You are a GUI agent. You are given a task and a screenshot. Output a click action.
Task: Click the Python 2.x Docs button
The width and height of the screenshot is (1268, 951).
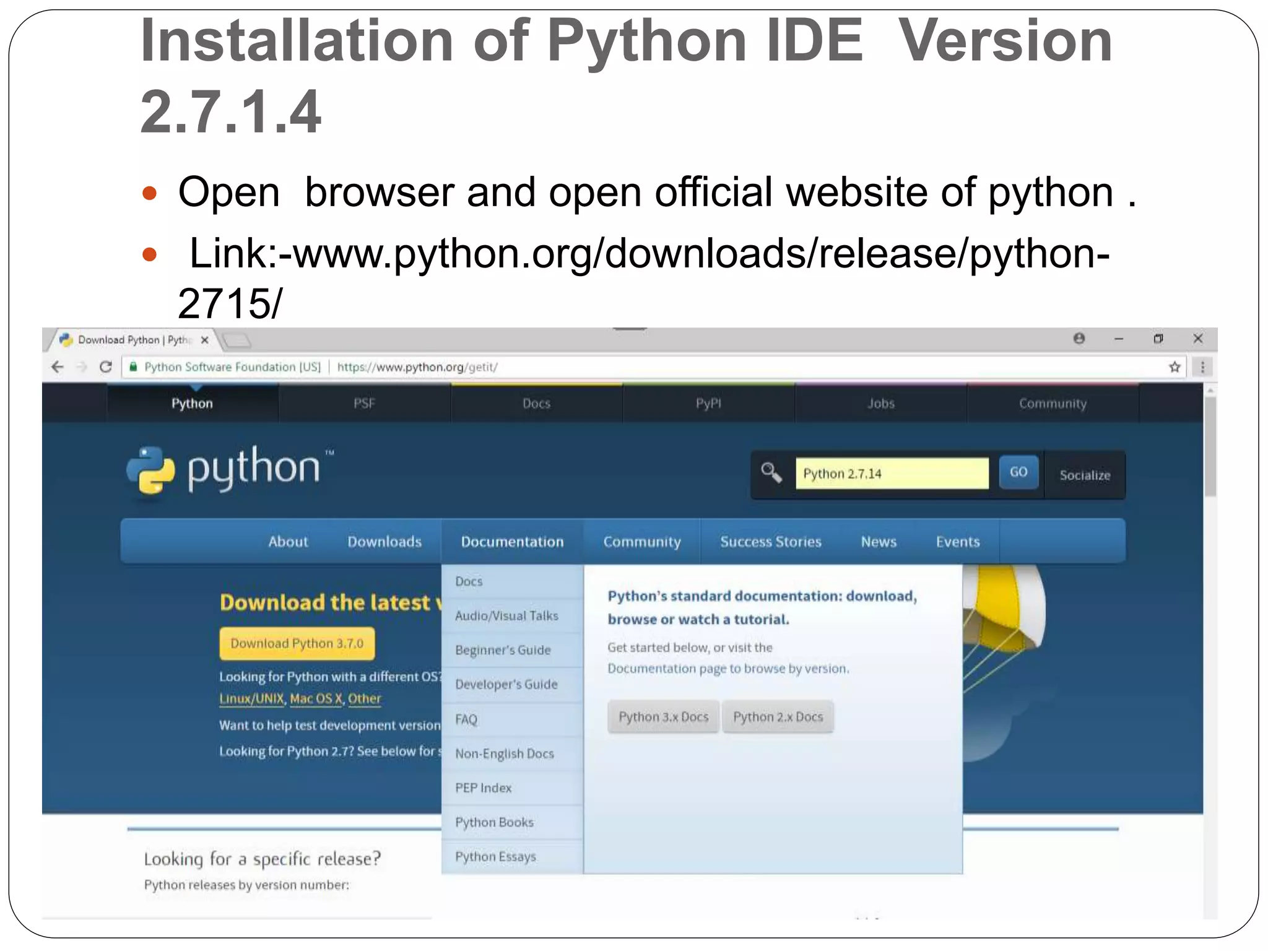pos(778,717)
